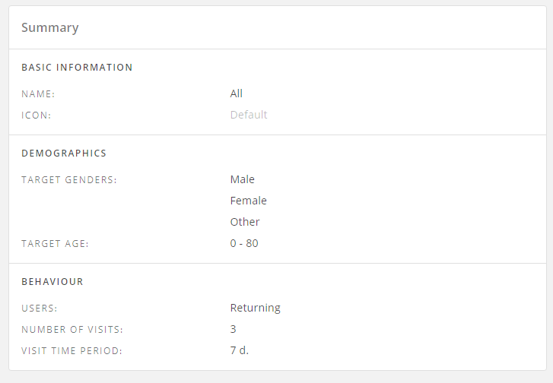Click the 7 d. time period value
This screenshot has height=383, width=553.
pos(240,350)
